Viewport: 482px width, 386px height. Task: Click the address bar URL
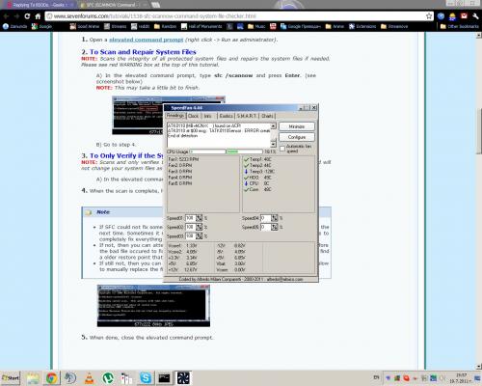(155, 16)
